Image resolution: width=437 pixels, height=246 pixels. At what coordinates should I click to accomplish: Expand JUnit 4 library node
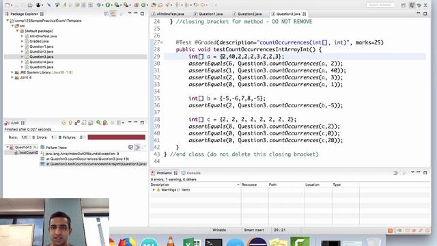(12, 77)
